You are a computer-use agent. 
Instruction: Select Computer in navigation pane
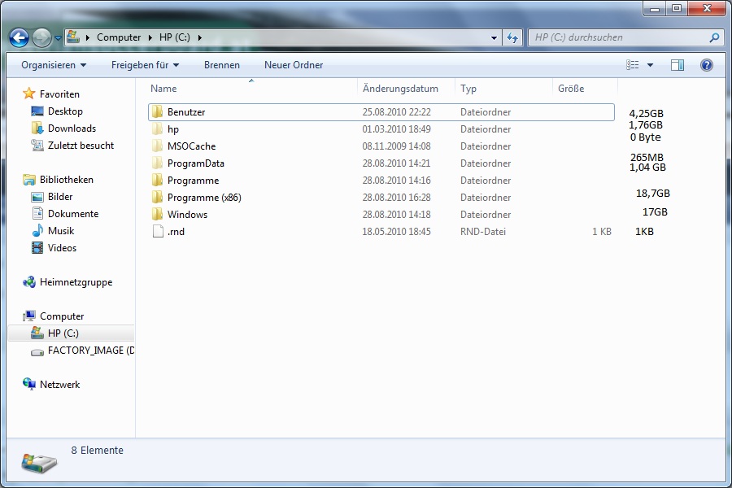(62, 316)
